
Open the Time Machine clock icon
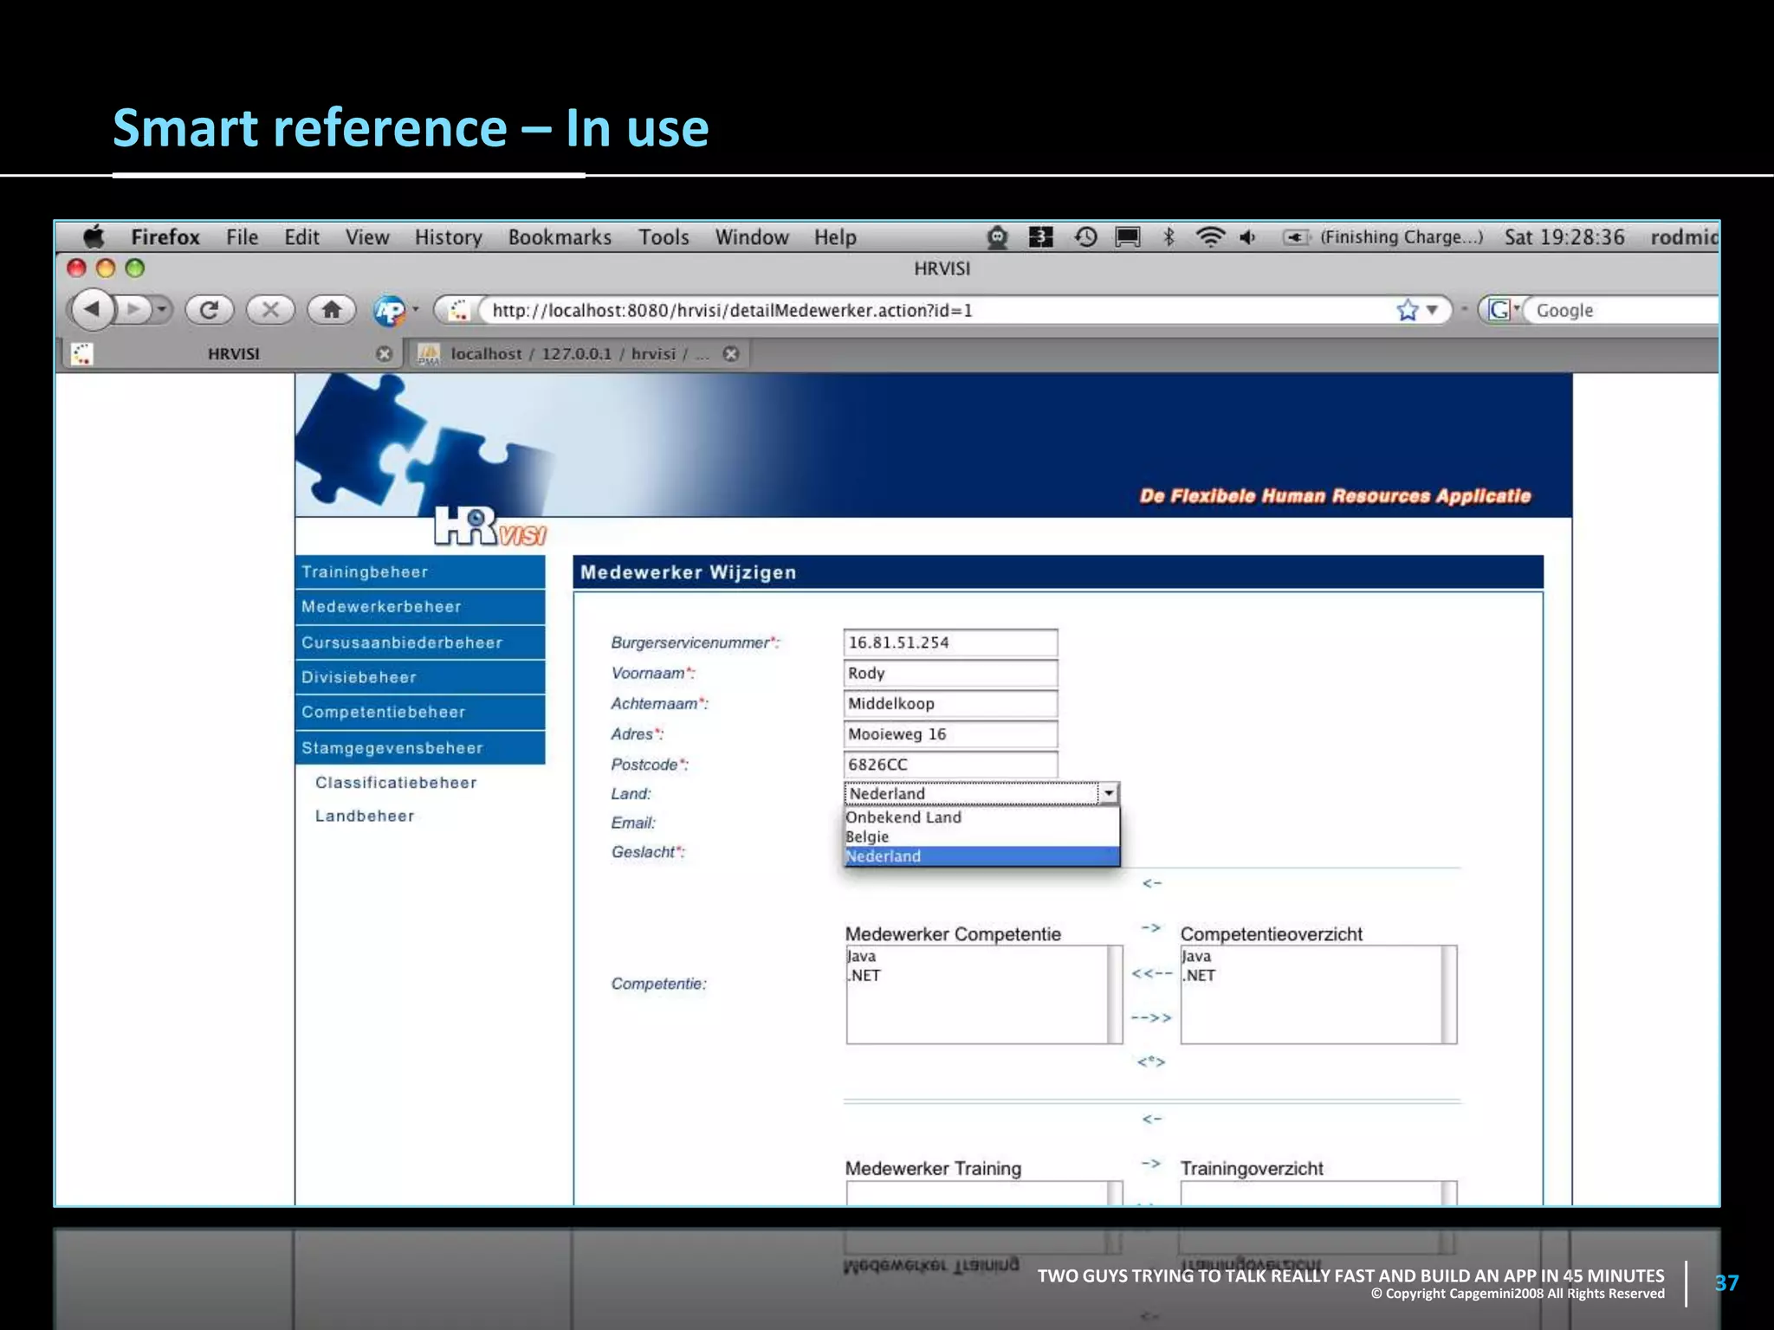[x=1085, y=236]
